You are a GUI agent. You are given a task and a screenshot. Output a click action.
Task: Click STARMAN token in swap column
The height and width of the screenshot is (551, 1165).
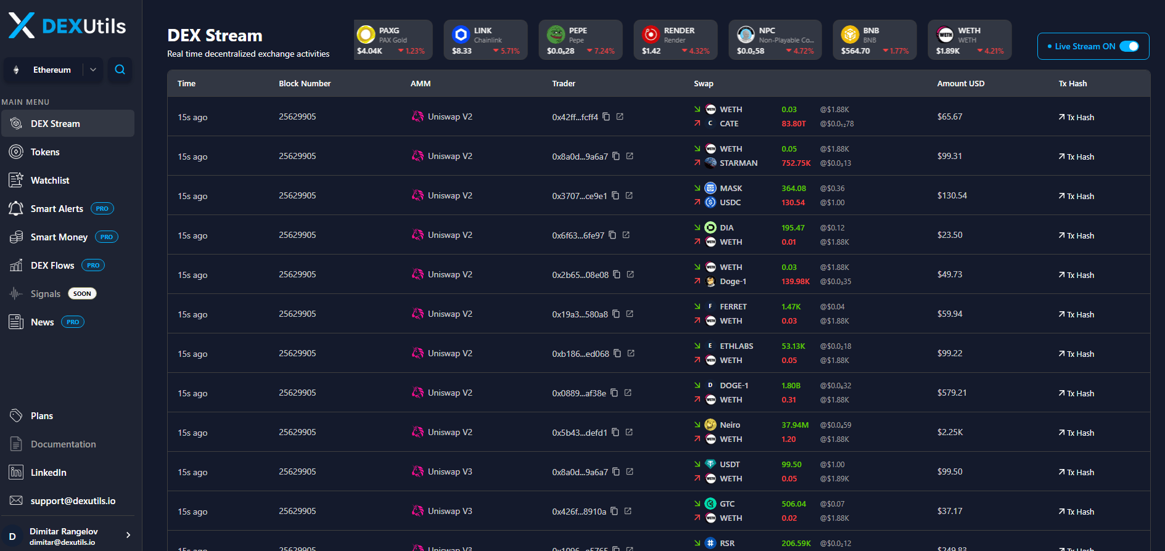click(738, 163)
